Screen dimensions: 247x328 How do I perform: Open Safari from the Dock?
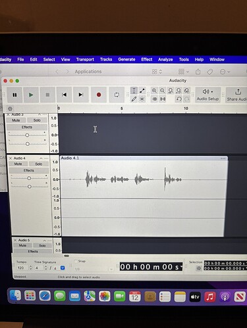45,296
